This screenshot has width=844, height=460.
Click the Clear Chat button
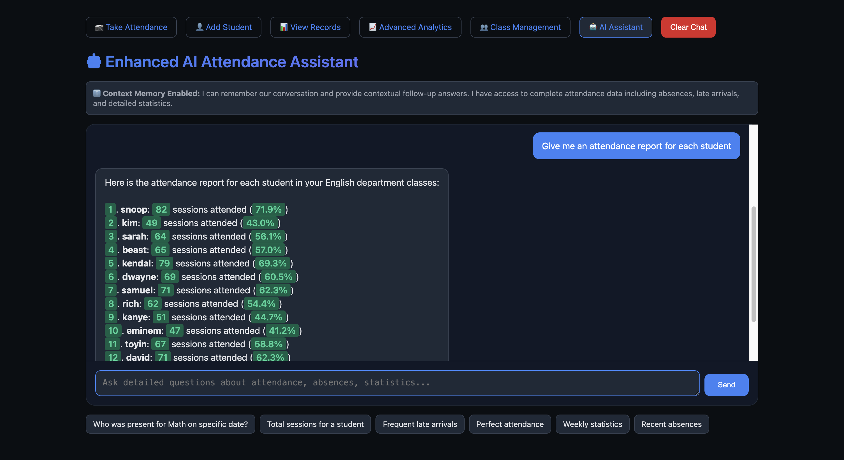point(688,27)
